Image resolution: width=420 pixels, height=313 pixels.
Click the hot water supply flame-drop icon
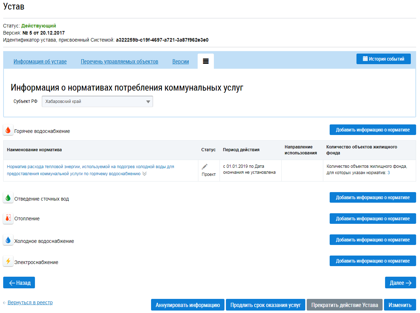coord(8,130)
